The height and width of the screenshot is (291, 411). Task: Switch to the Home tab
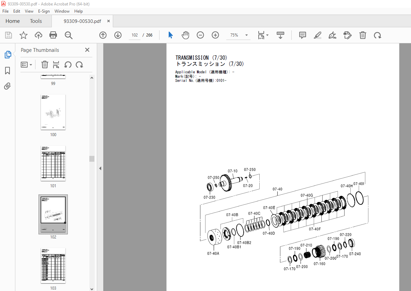click(13, 21)
